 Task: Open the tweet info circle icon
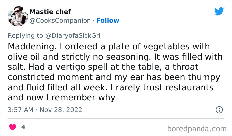click(219, 109)
